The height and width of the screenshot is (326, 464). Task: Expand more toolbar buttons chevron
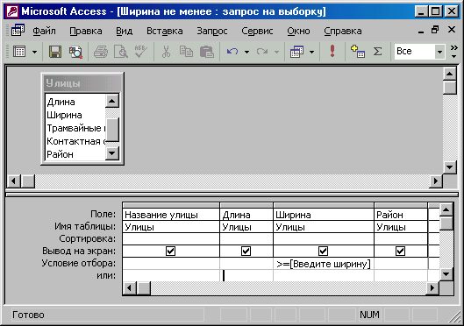click(x=454, y=52)
